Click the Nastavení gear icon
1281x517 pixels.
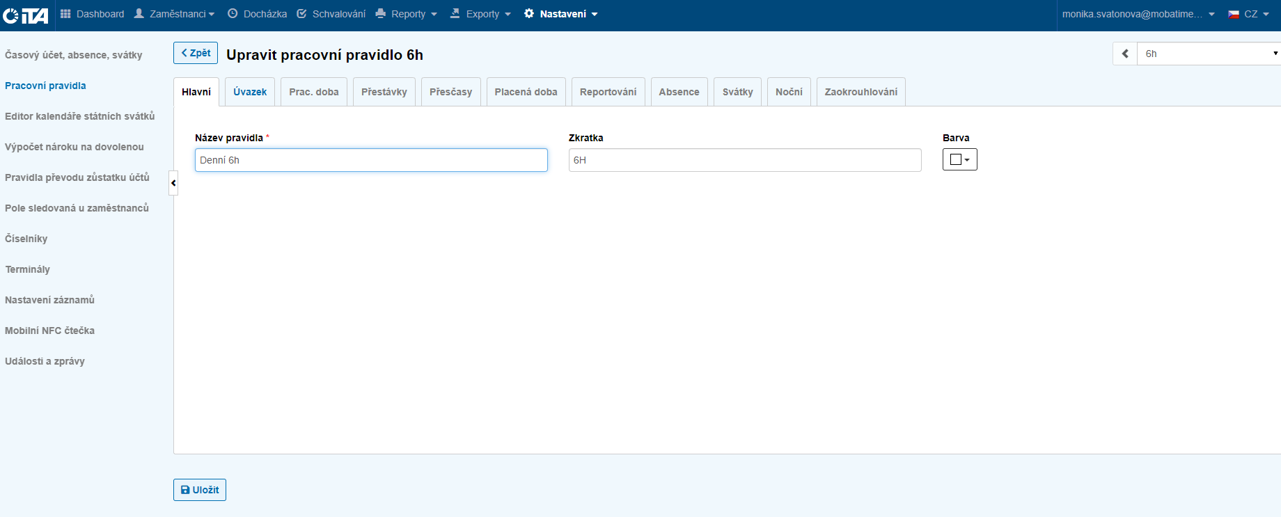529,14
